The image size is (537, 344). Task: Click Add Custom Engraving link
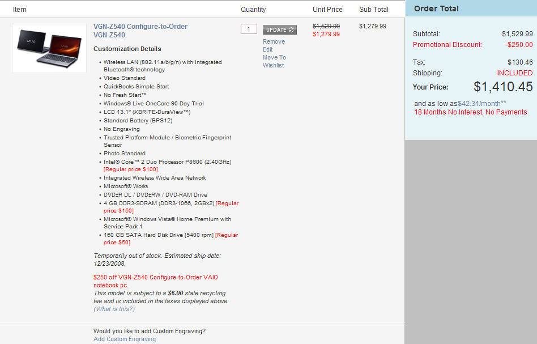(x=124, y=339)
